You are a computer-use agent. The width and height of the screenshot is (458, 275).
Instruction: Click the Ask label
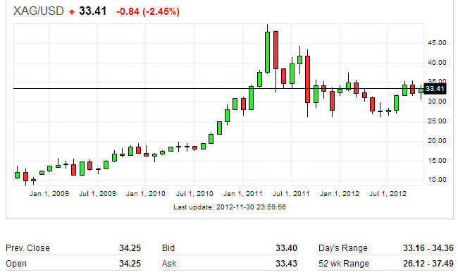pyautogui.click(x=169, y=264)
